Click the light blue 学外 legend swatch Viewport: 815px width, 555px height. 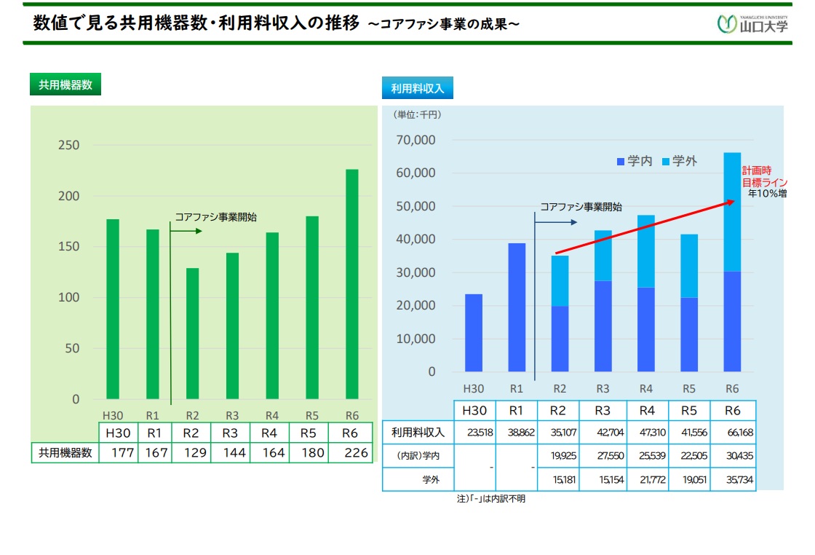pos(665,161)
